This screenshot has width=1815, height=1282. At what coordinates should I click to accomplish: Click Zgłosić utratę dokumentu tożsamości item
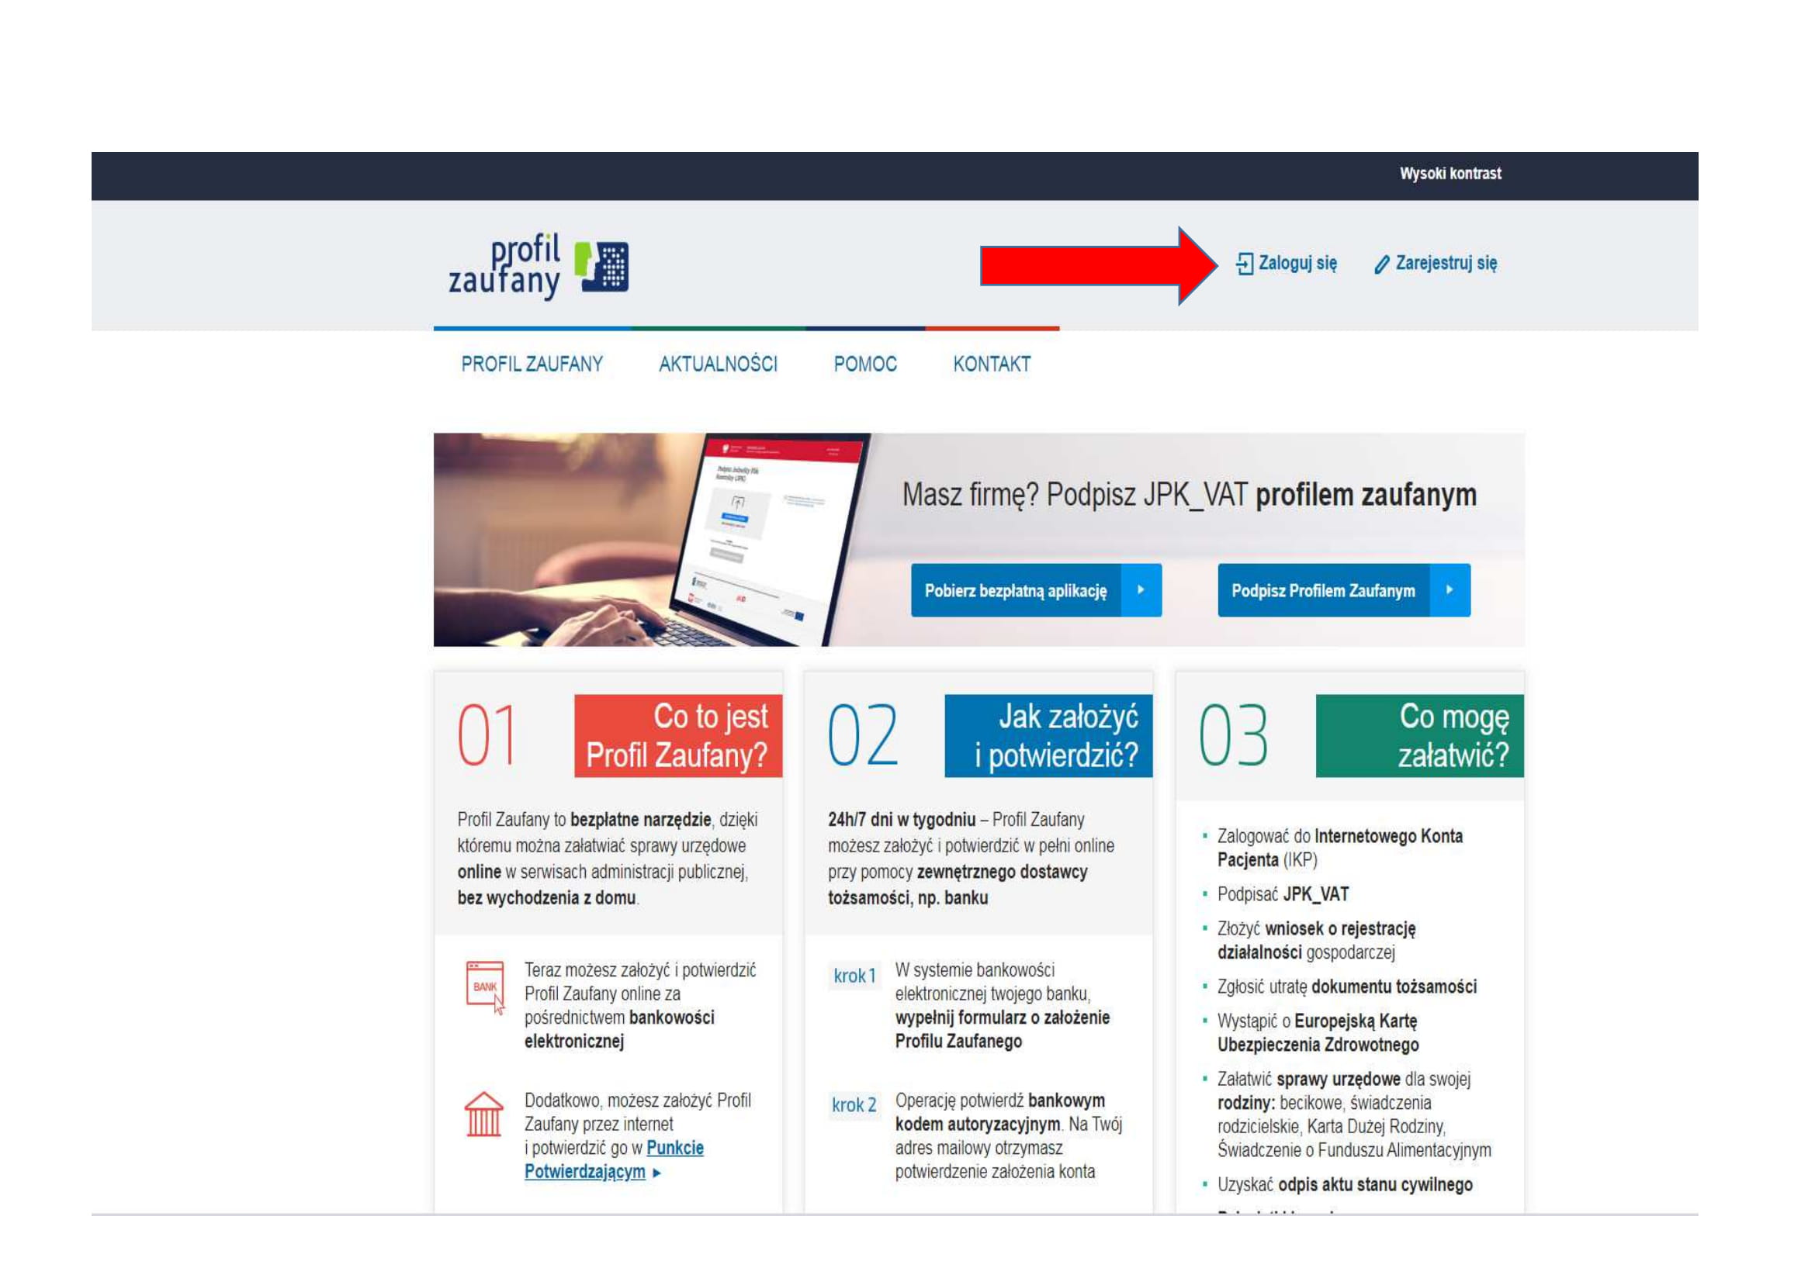click(1347, 987)
